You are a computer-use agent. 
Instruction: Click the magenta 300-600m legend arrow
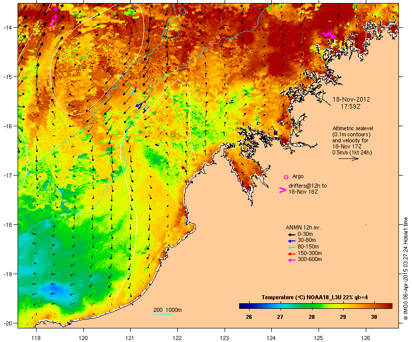pyautogui.click(x=291, y=260)
